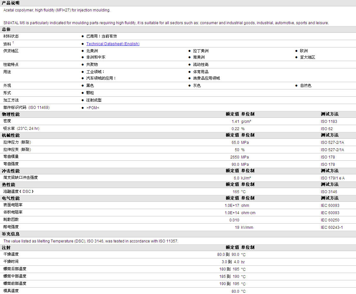Click the 流动性高 feature text

click(201, 65)
